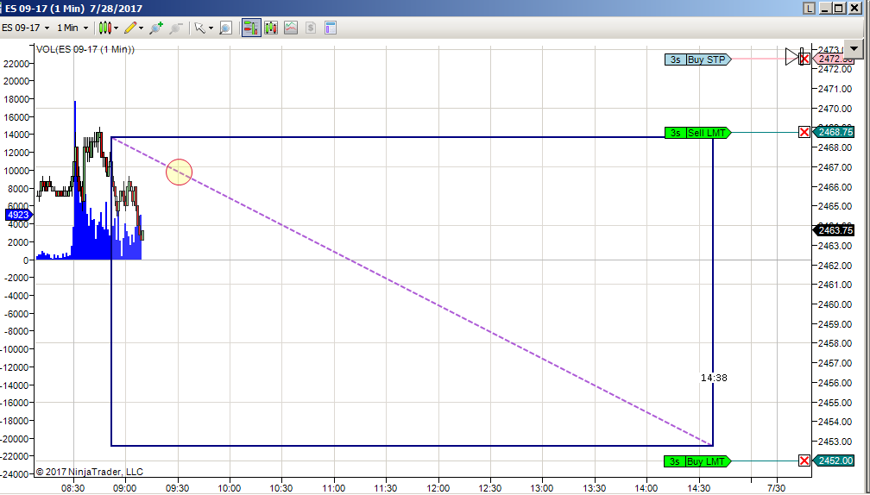The image size is (870, 495).
Task: Expand the chart style dropdown arrow
Action: tap(116, 28)
